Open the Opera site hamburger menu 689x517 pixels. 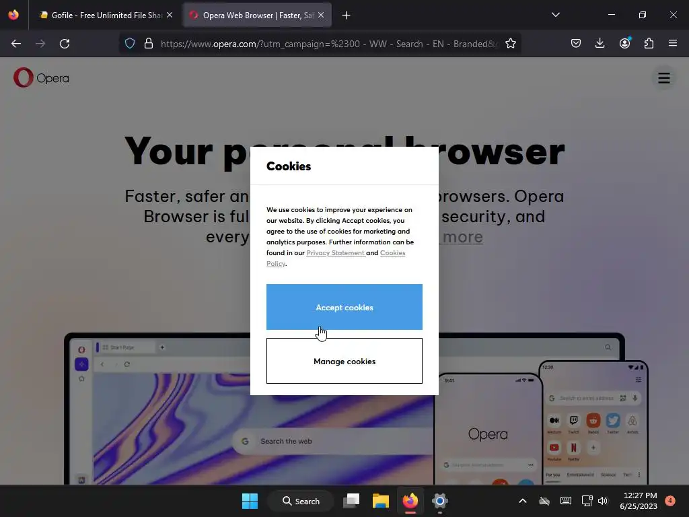pyautogui.click(x=663, y=78)
